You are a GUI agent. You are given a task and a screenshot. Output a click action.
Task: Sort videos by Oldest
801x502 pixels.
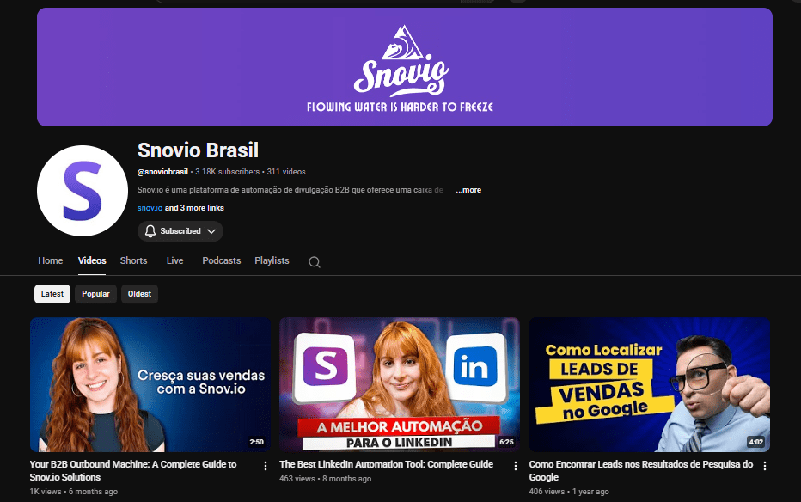[x=139, y=294]
